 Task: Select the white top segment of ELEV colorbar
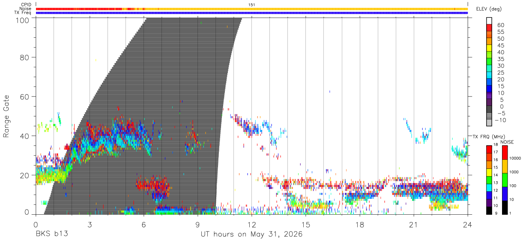coord(489,21)
